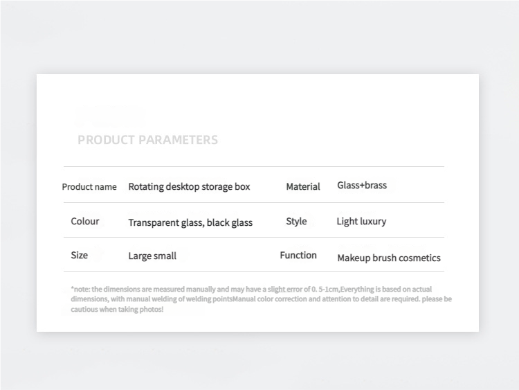Image resolution: width=519 pixels, height=390 pixels.
Task: Click the 'Function' label
Action: (x=298, y=255)
